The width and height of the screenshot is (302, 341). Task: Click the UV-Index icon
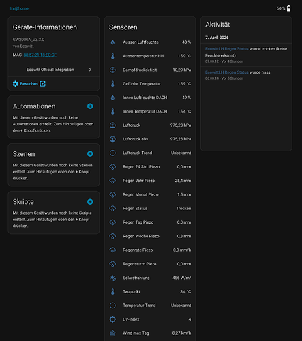point(112,319)
